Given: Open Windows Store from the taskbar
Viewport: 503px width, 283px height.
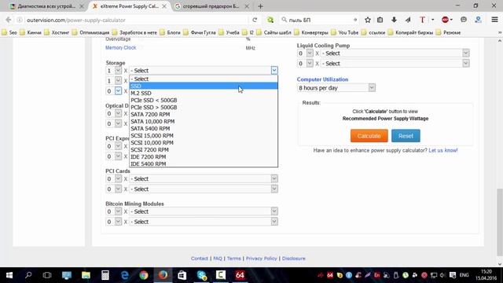Looking at the screenshot, I should (x=182, y=275).
